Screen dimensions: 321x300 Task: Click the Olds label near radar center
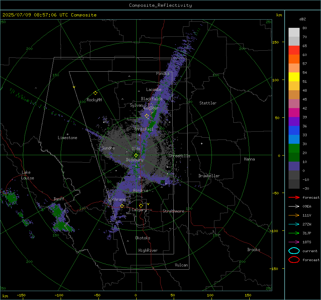(136, 149)
